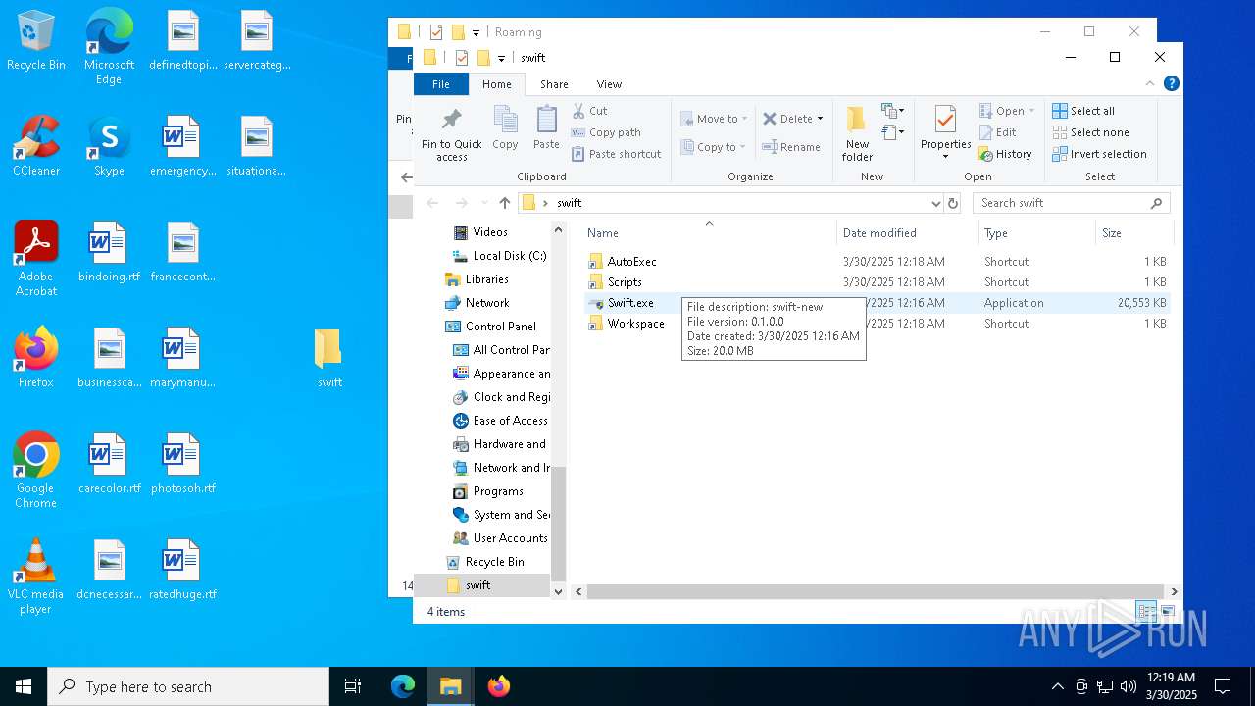
Task: Click the Search swift input box
Action: pos(1071,203)
